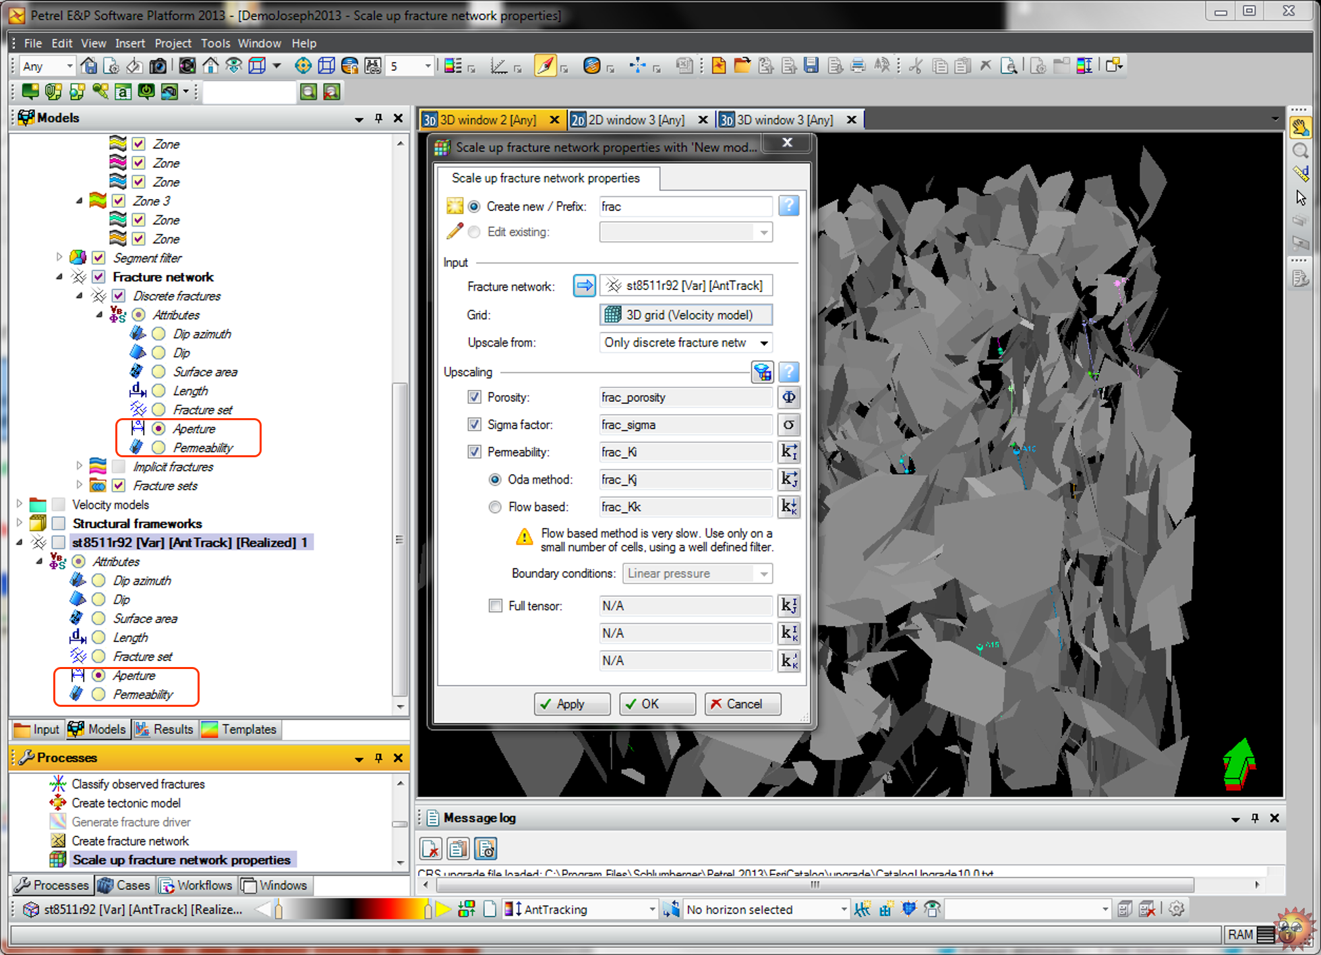Open message log settings icon

click(x=486, y=849)
